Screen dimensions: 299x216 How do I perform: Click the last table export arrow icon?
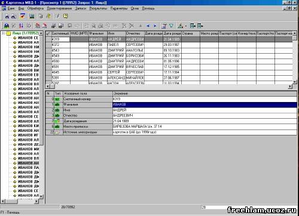pos(200,26)
